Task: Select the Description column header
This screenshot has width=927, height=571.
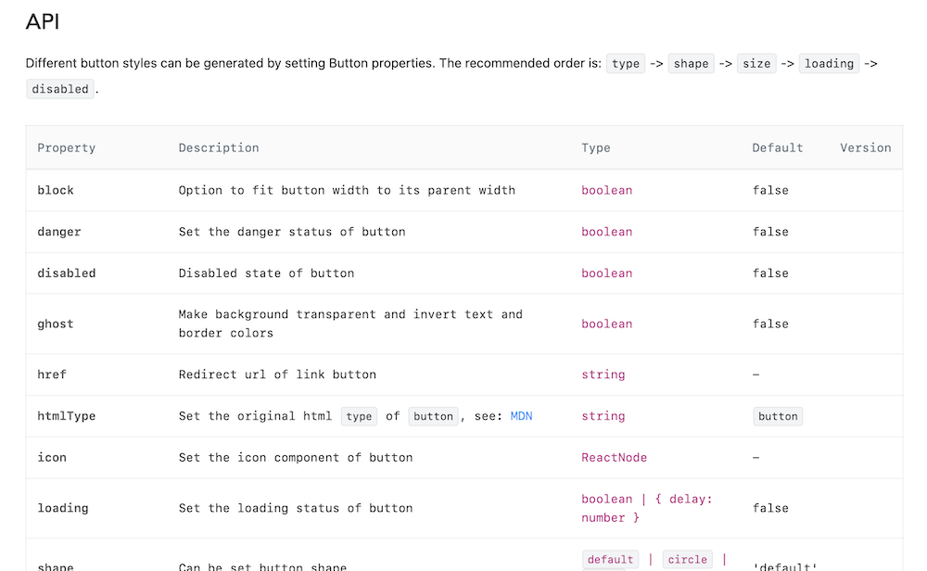Action: pyautogui.click(x=219, y=147)
